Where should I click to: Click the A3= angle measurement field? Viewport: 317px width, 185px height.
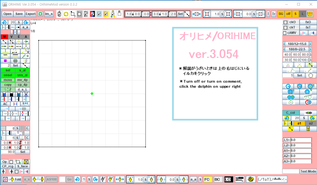pyautogui.click(x=301, y=161)
